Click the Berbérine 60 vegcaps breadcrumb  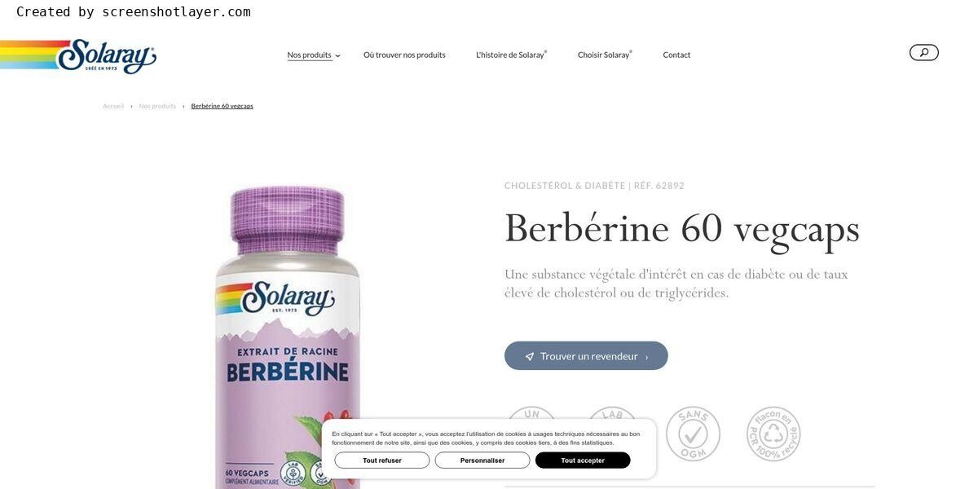tap(222, 106)
